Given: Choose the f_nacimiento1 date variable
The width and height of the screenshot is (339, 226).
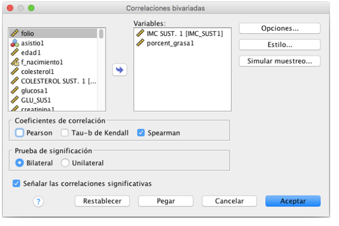Looking at the screenshot, I should point(42,62).
